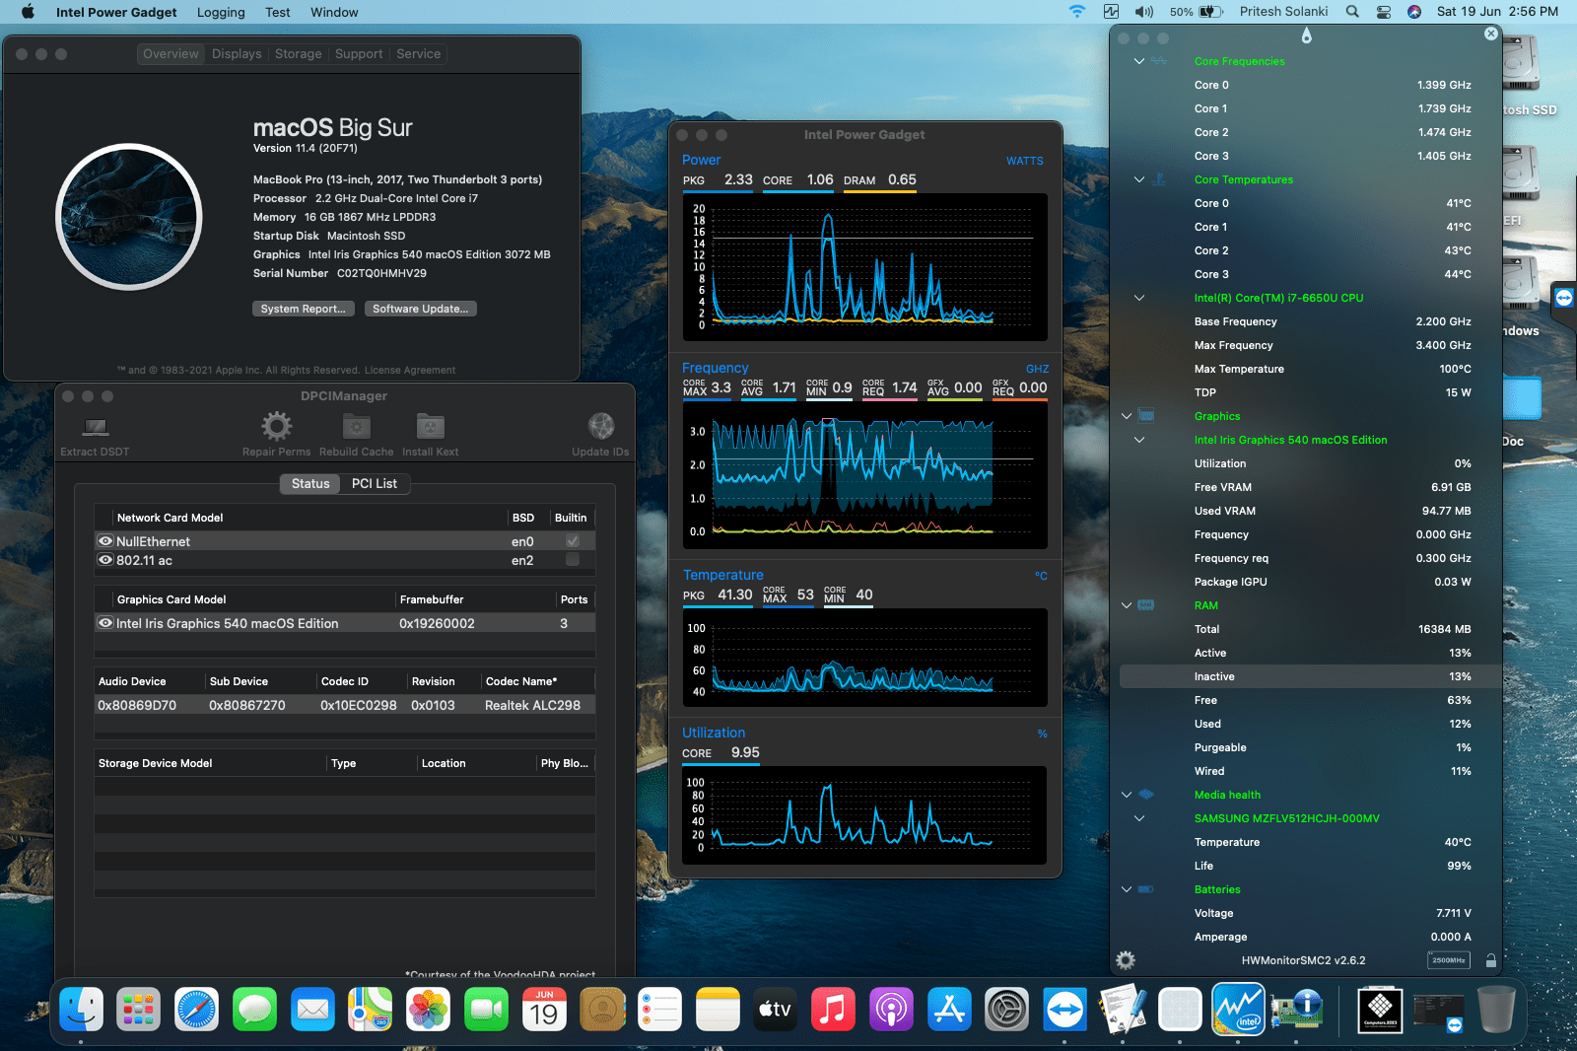Collapse SAMSUNG MZFLV512HCJH drive group
This screenshot has height=1051, width=1577.
tap(1139, 818)
